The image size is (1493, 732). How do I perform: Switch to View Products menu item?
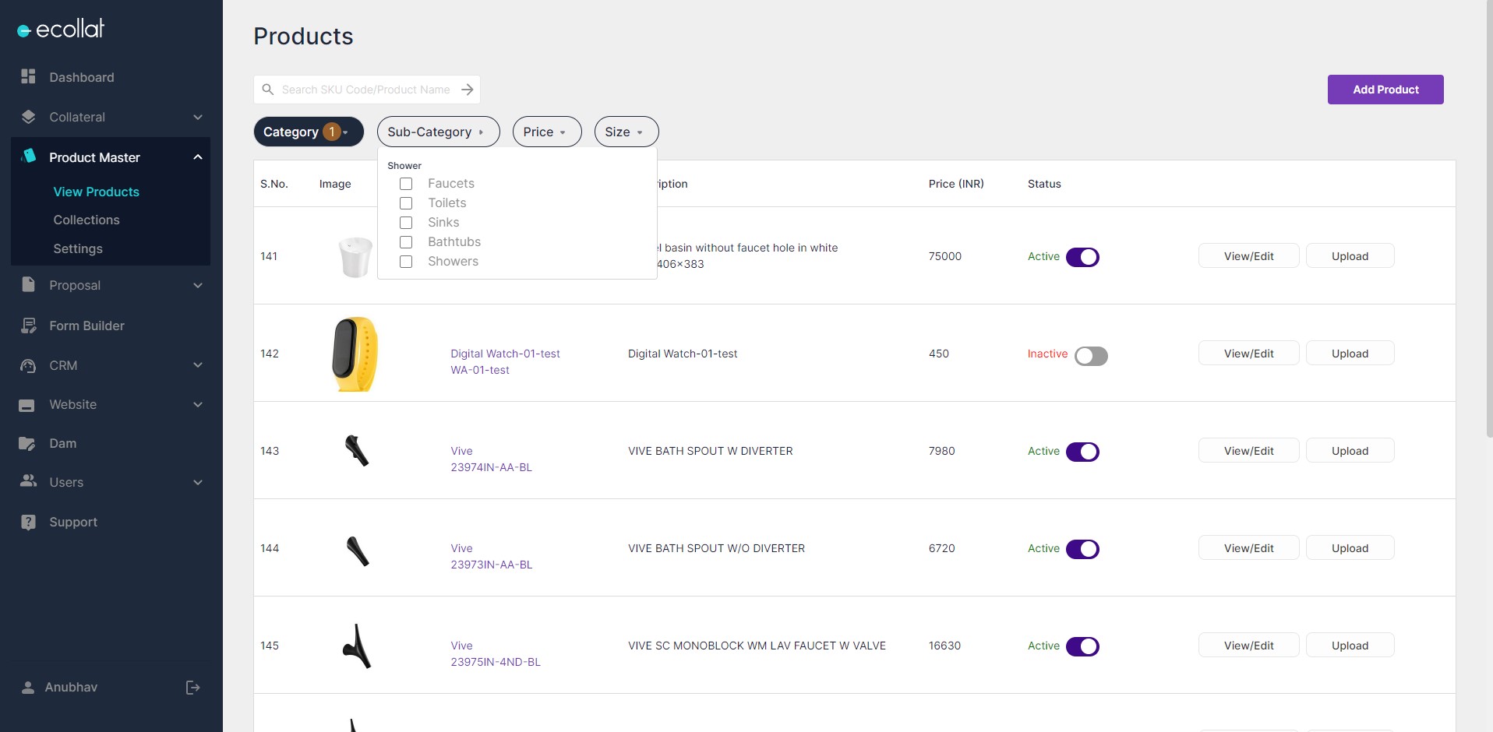tap(96, 192)
